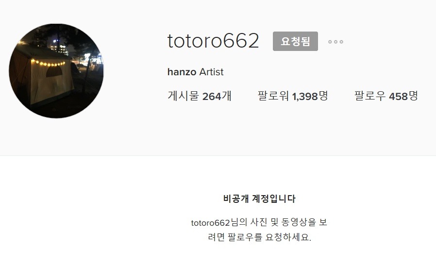436x265 pixels.
Task: Open the three-dot options menu
Action: pyautogui.click(x=335, y=42)
